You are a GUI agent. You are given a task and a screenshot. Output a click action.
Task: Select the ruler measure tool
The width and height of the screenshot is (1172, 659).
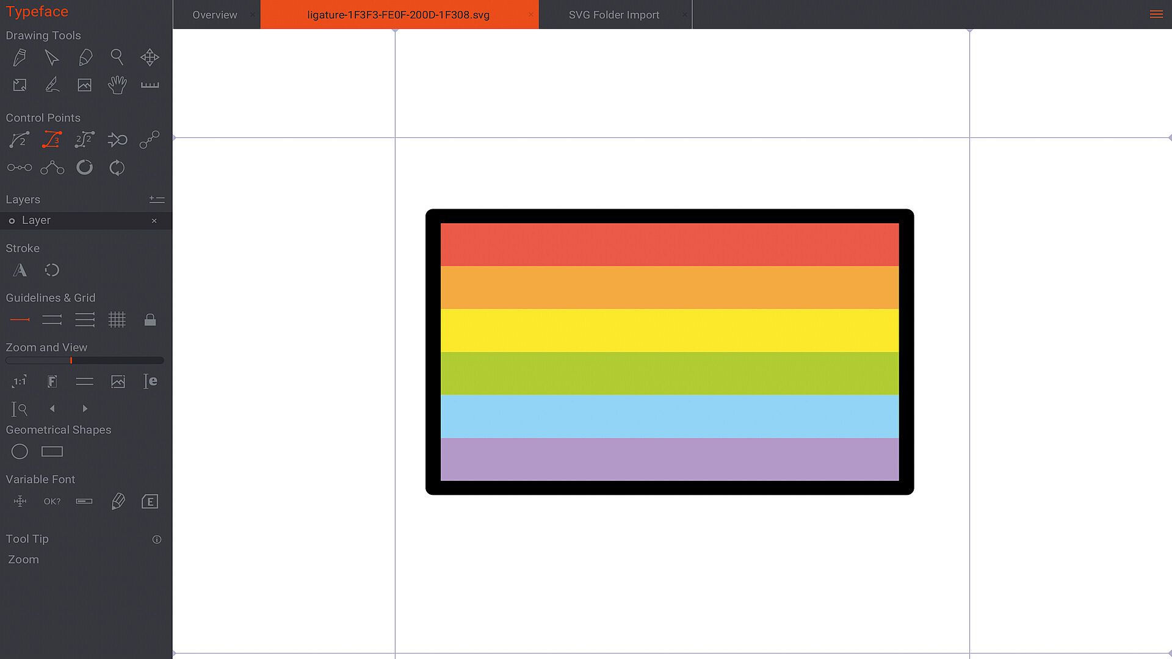pyautogui.click(x=150, y=85)
